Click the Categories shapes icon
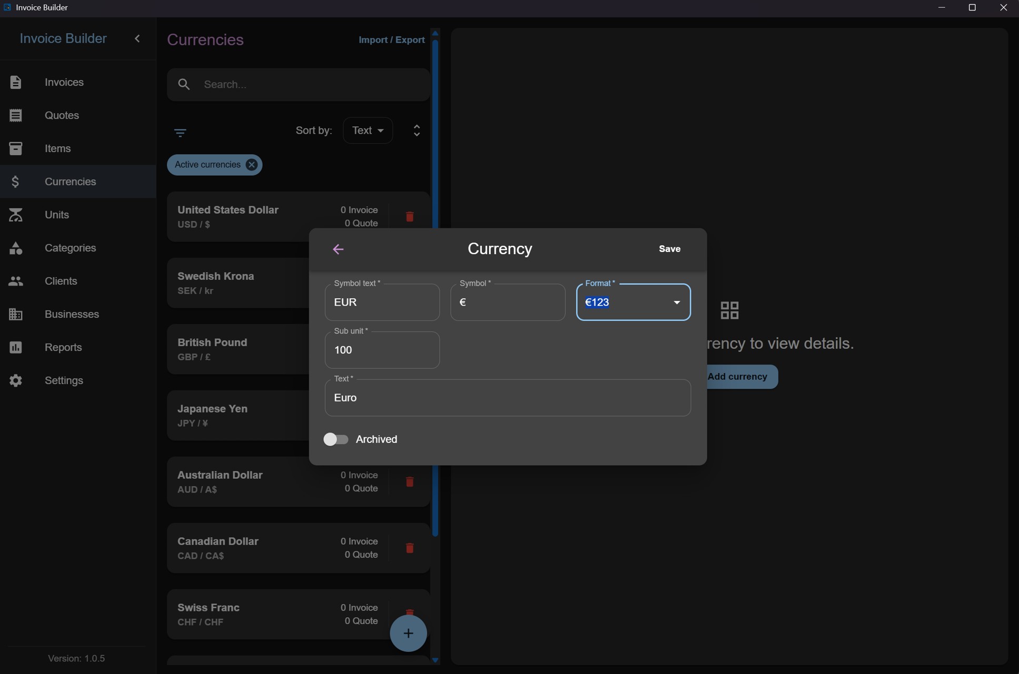1019x674 pixels. (16, 248)
